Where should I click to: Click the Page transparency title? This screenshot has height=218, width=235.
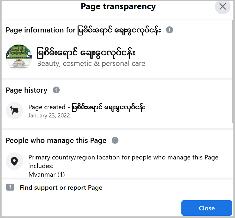(118, 7)
